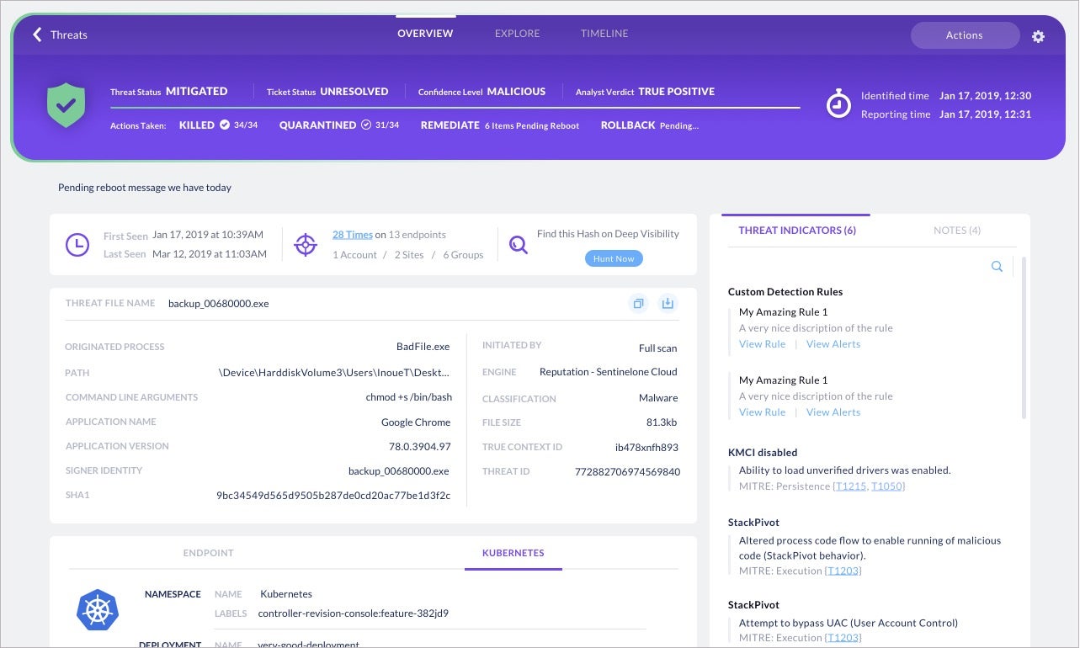The image size is (1080, 648).
Task: Click the copy threat file name icon
Action: tap(638, 304)
